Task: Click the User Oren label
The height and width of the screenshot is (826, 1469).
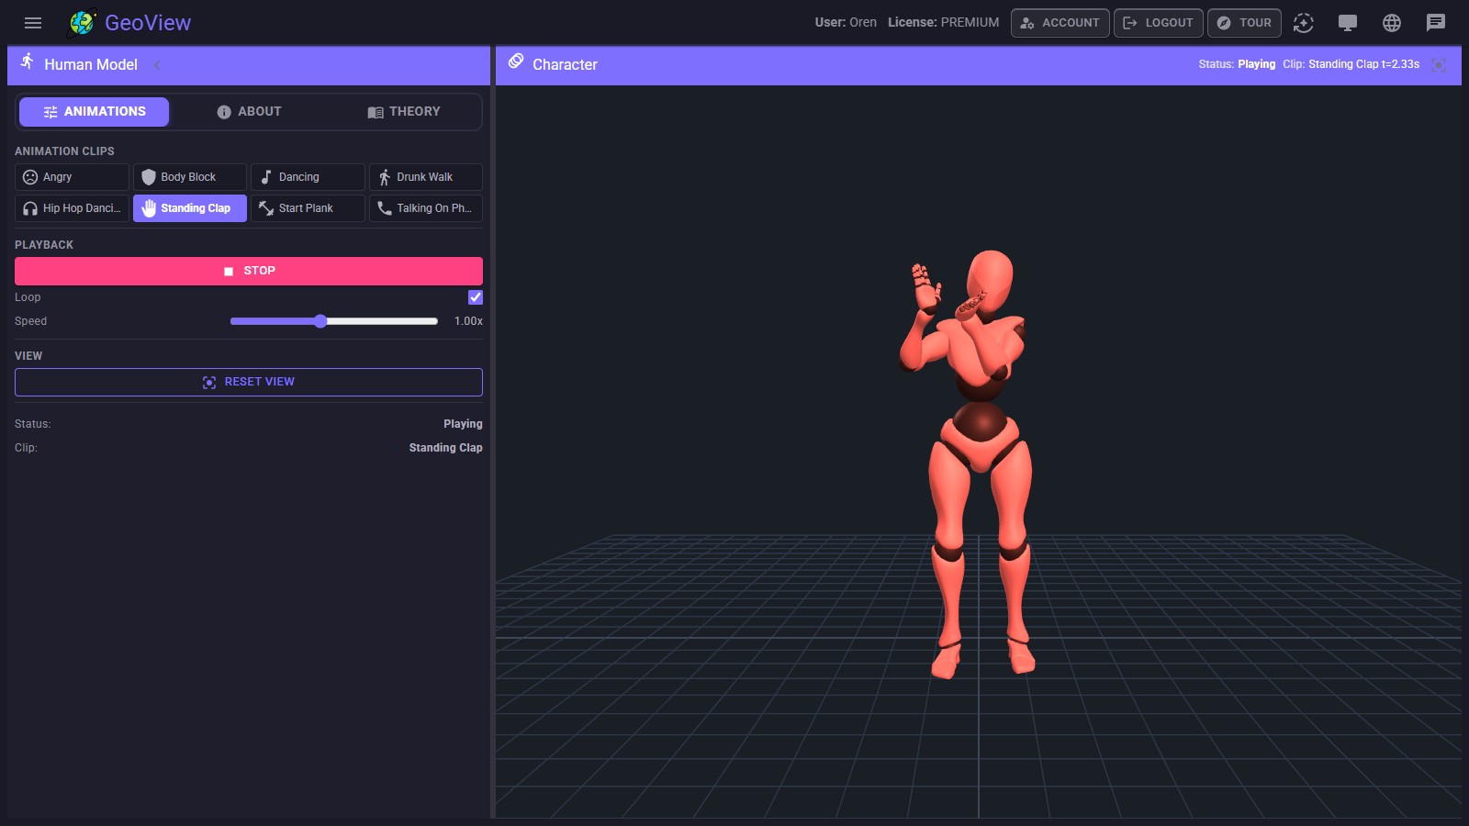Action: 846,23
